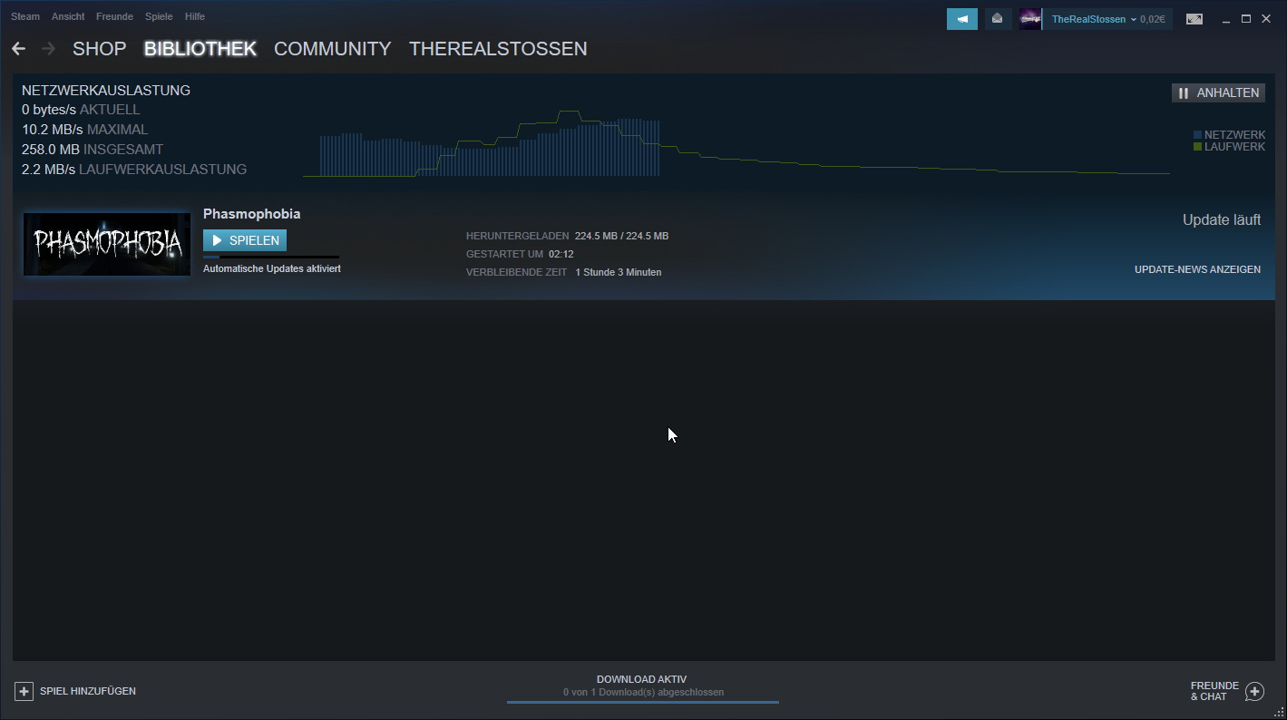Go back with the left arrow
The width and height of the screenshot is (1287, 720).
pos(19,49)
